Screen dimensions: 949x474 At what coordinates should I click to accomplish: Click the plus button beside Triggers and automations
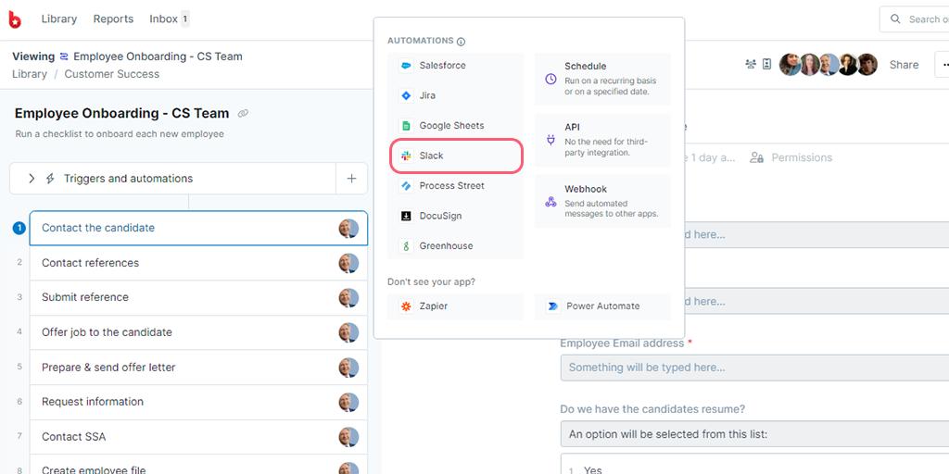pos(351,179)
